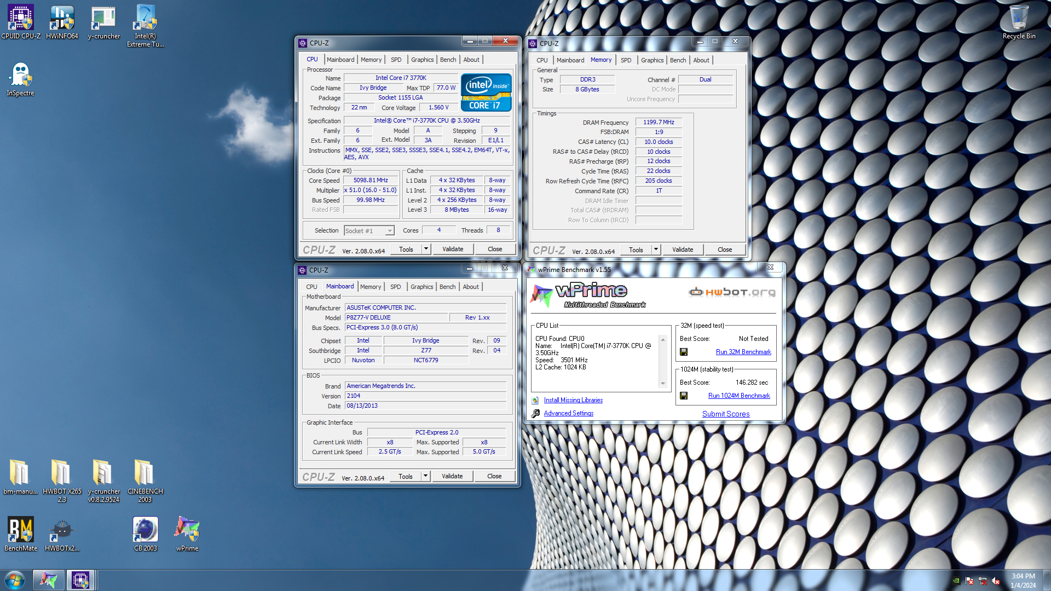This screenshot has height=591, width=1051.
Task: Save 32M benchmark score floppy icon
Action: click(684, 352)
